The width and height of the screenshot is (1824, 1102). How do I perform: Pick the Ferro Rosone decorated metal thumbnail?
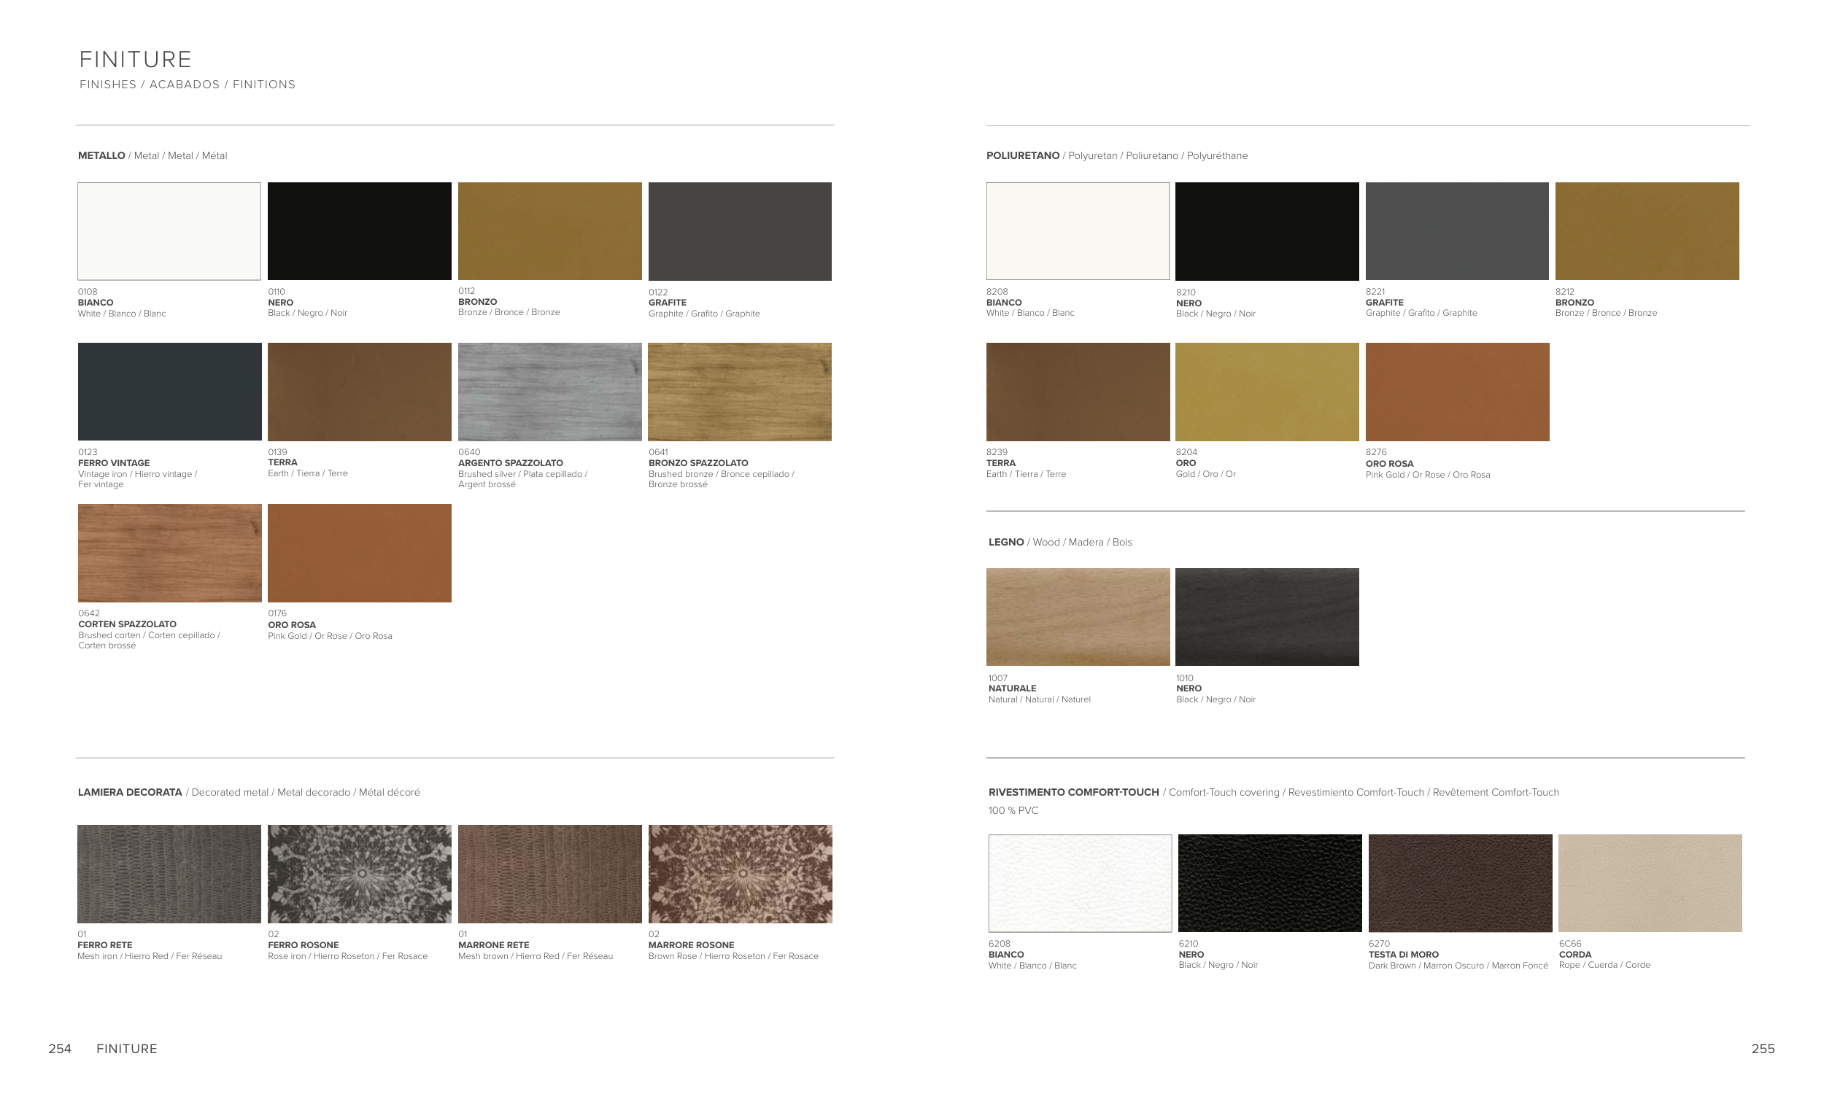click(359, 873)
